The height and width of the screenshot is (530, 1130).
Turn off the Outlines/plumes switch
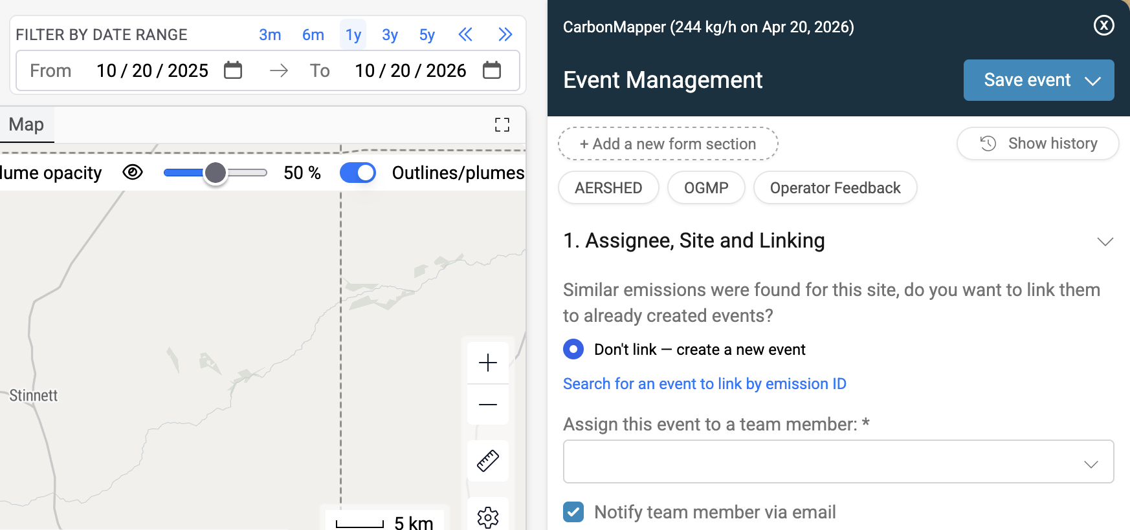[x=358, y=173]
